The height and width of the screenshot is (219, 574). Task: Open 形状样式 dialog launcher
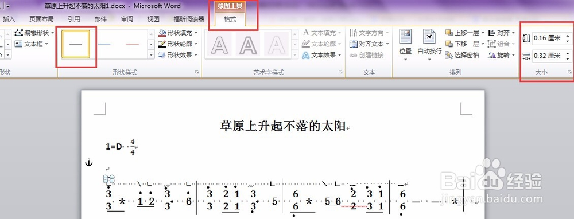click(197, 72)
